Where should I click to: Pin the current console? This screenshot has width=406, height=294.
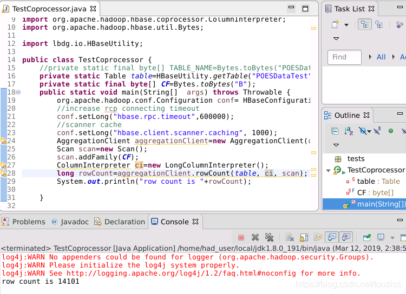[x=366, y=237]
